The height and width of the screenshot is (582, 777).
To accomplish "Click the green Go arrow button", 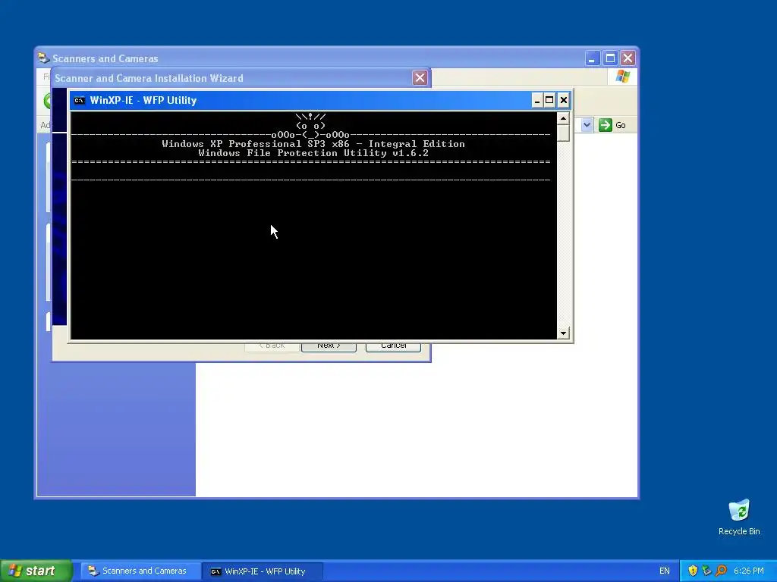I will (x=605, y=125).
